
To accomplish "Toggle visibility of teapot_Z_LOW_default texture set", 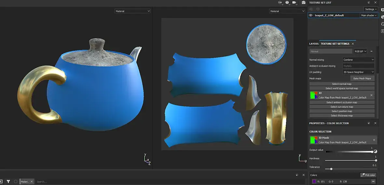I will click(311, 15).
